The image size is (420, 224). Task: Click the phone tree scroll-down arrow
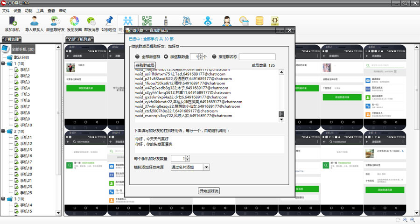(x=58, y=213)
